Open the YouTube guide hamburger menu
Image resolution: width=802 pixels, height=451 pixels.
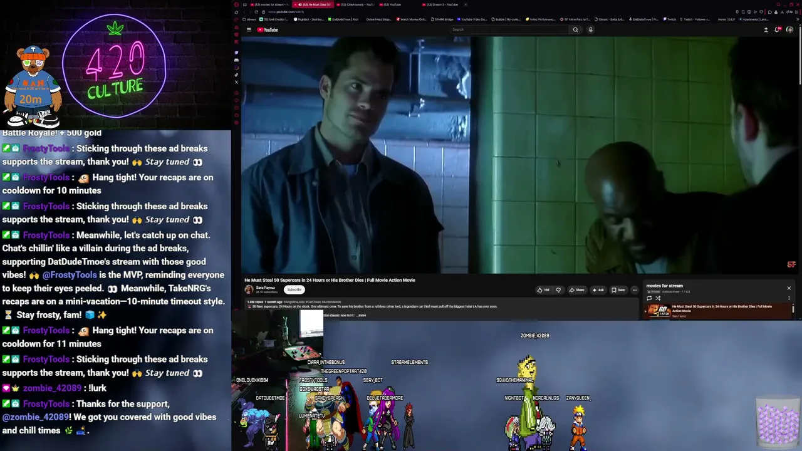249,29
